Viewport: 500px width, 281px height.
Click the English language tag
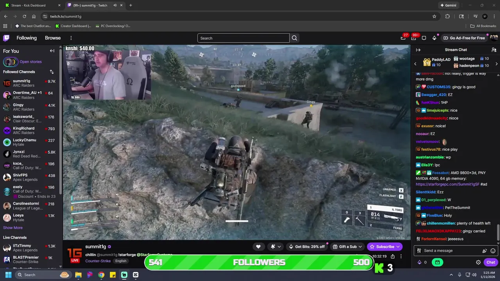121,261
